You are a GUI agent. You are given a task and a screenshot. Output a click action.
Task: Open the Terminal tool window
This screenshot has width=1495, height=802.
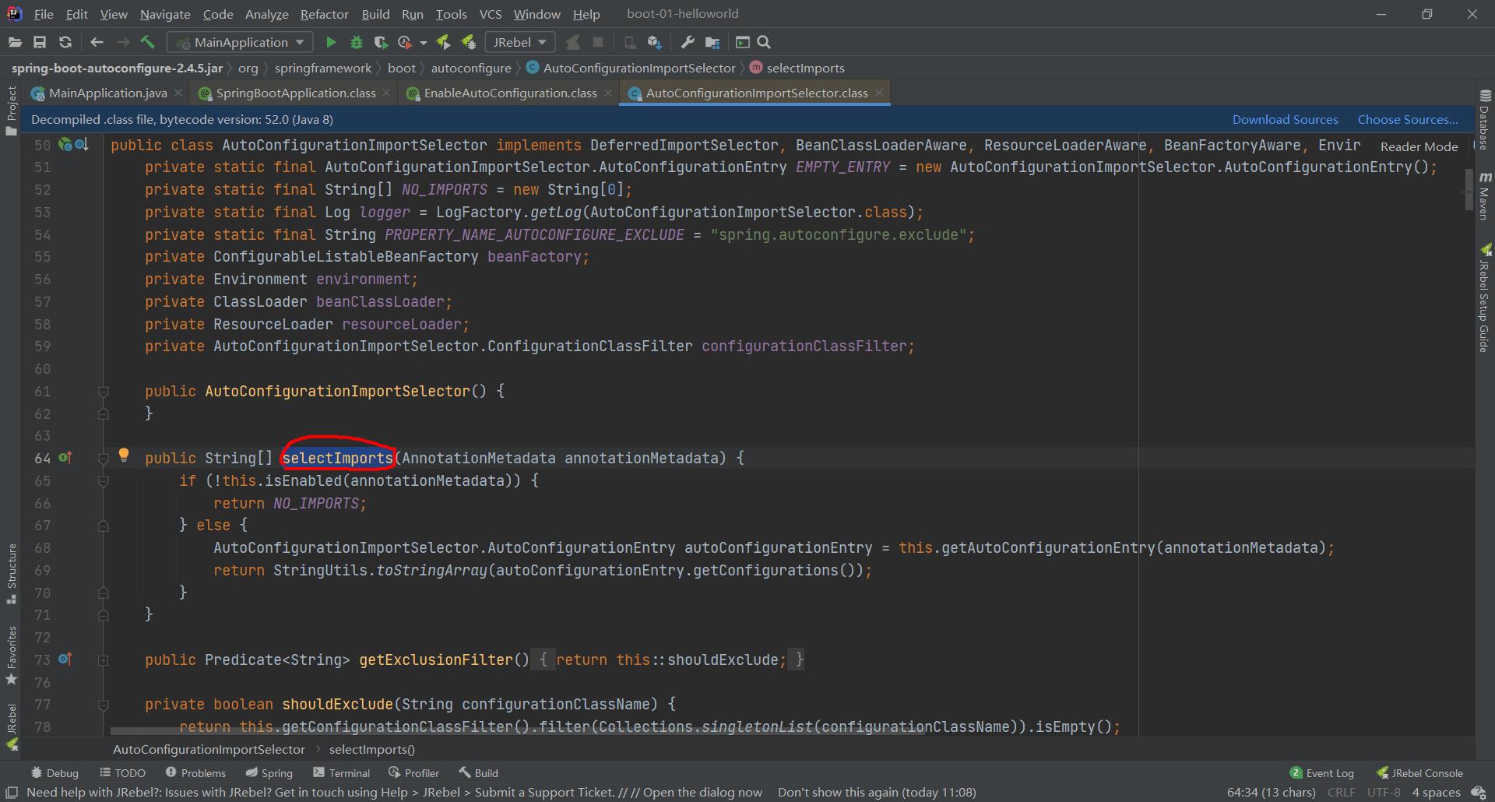(341, 773)
